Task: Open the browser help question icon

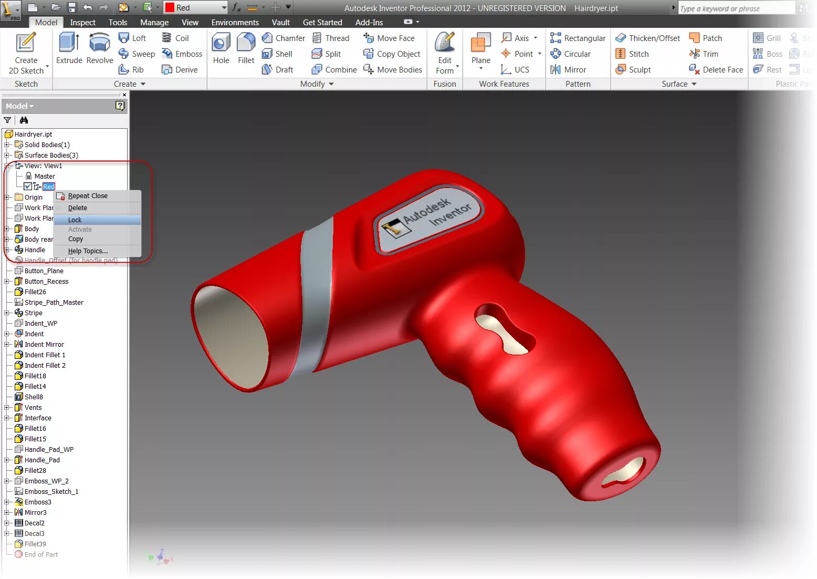Action: pos(120,106)
